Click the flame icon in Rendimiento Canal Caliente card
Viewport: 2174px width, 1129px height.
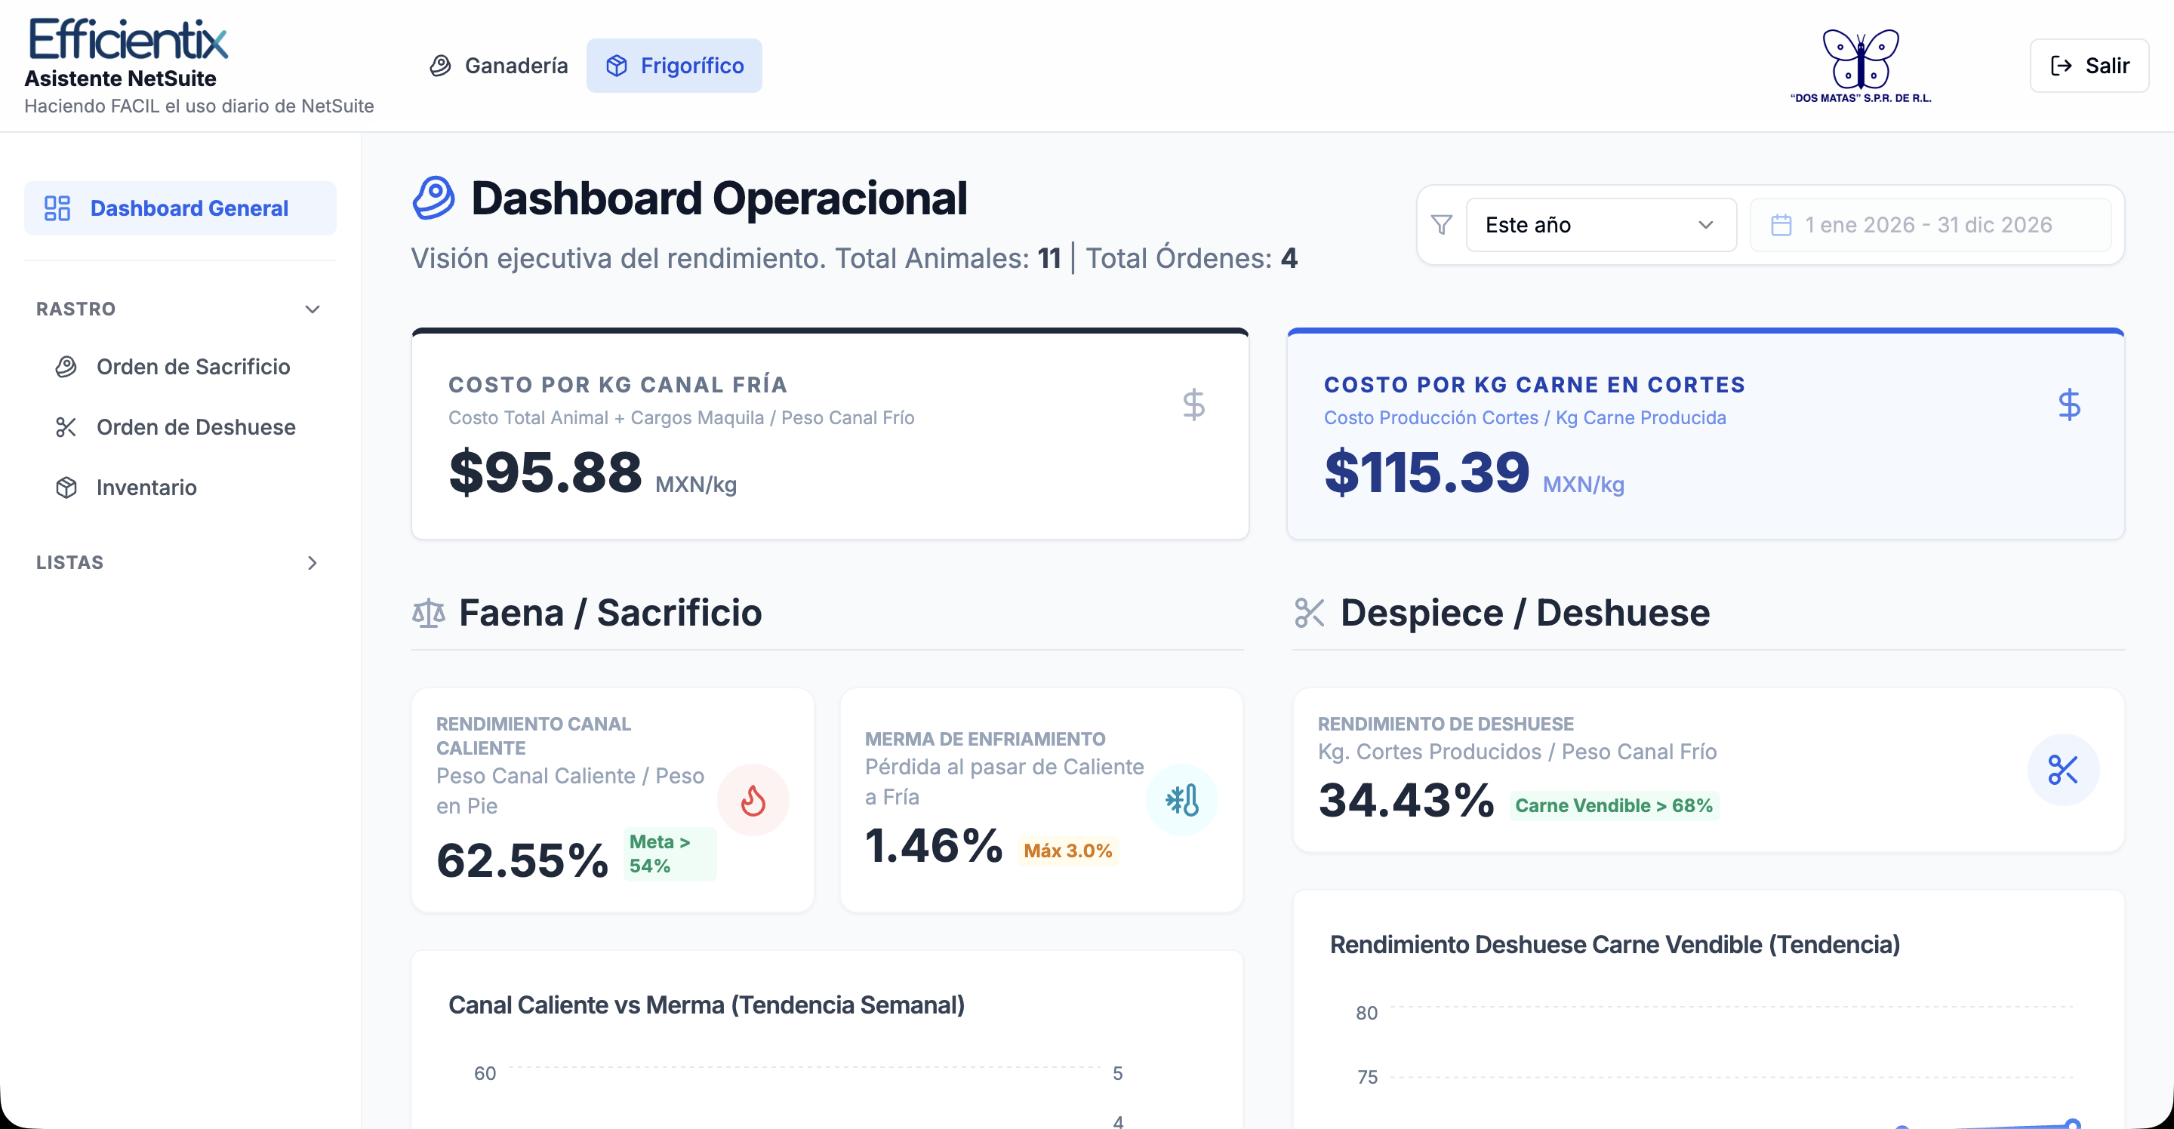tap(753, 799)
